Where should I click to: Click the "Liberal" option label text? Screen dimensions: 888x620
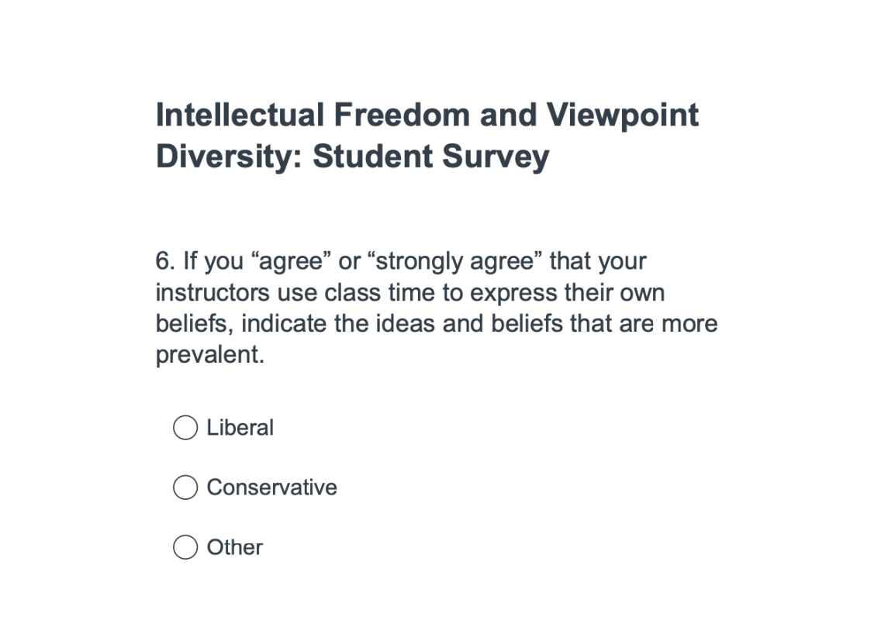[240, 428]
